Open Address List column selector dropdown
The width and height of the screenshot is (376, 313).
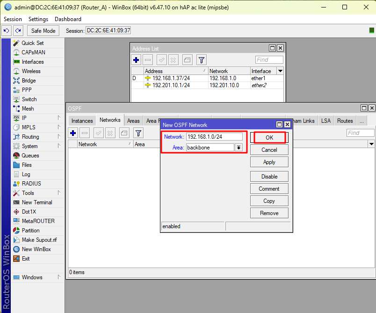pyautogui.click(x=280, y=71)
